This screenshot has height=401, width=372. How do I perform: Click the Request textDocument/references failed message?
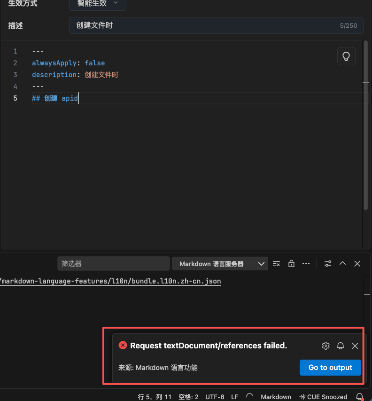pyautogui.click(x=209, y=346)
